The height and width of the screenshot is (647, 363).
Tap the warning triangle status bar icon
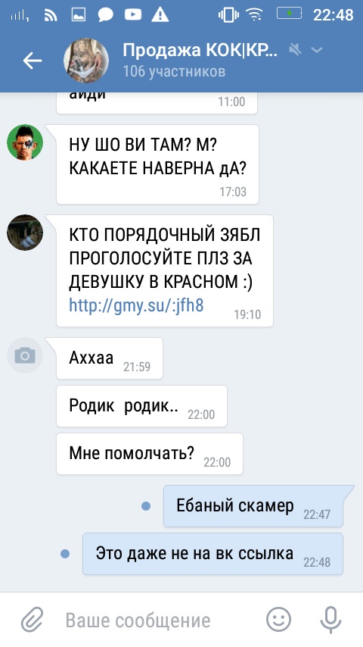coord(160,15)
